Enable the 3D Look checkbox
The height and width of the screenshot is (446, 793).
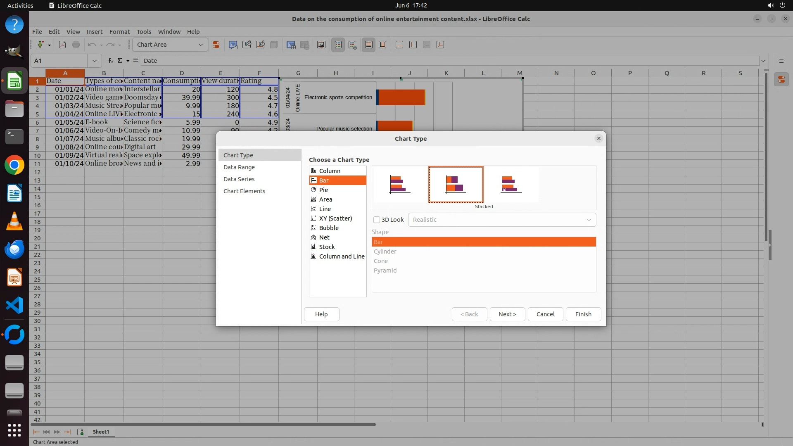tap(377, 220)
